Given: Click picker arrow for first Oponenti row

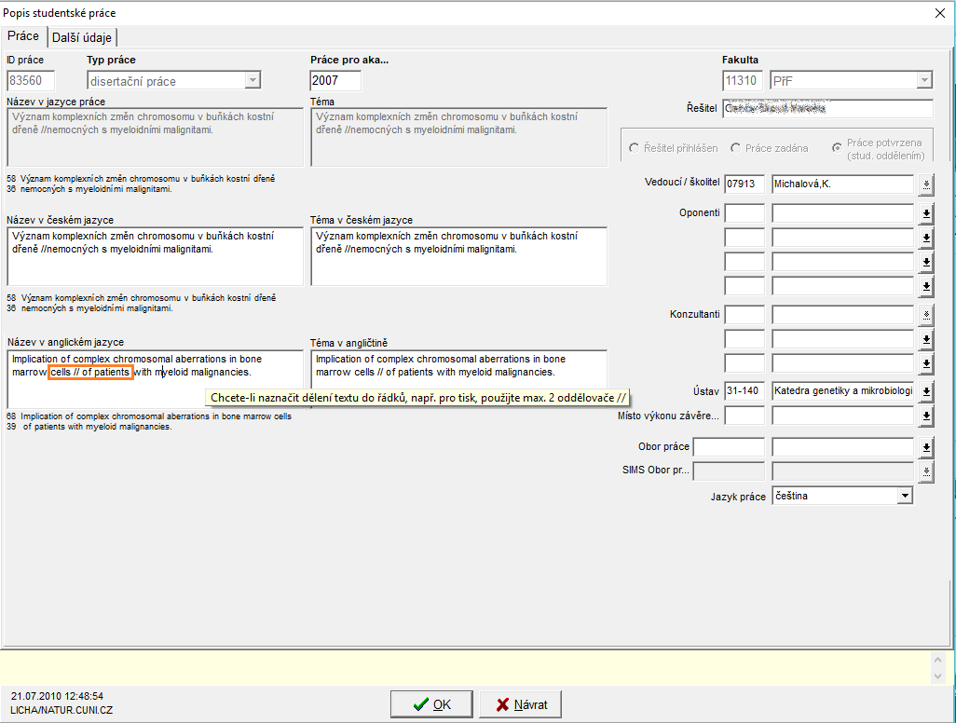Looking at the screenshot, I should (x=925, y=213).
